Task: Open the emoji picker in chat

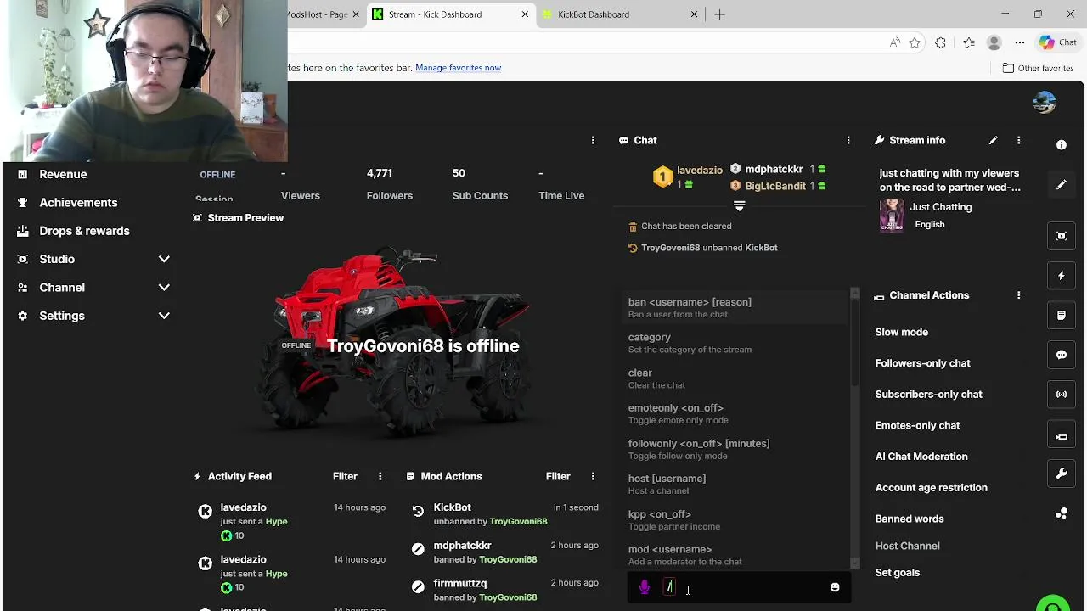Action: click(x=835, y=587)
